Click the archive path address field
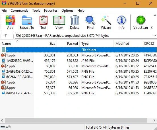157x130 pixels. coord(86,36)
